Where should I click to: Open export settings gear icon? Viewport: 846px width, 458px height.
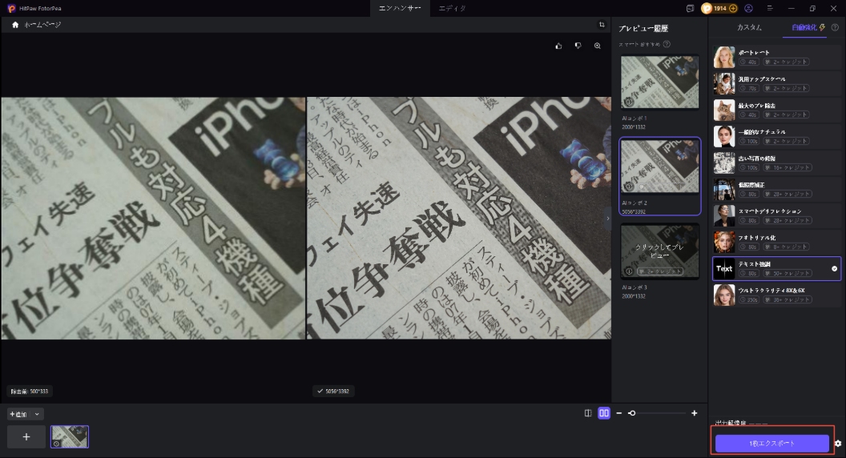[838, 444]
